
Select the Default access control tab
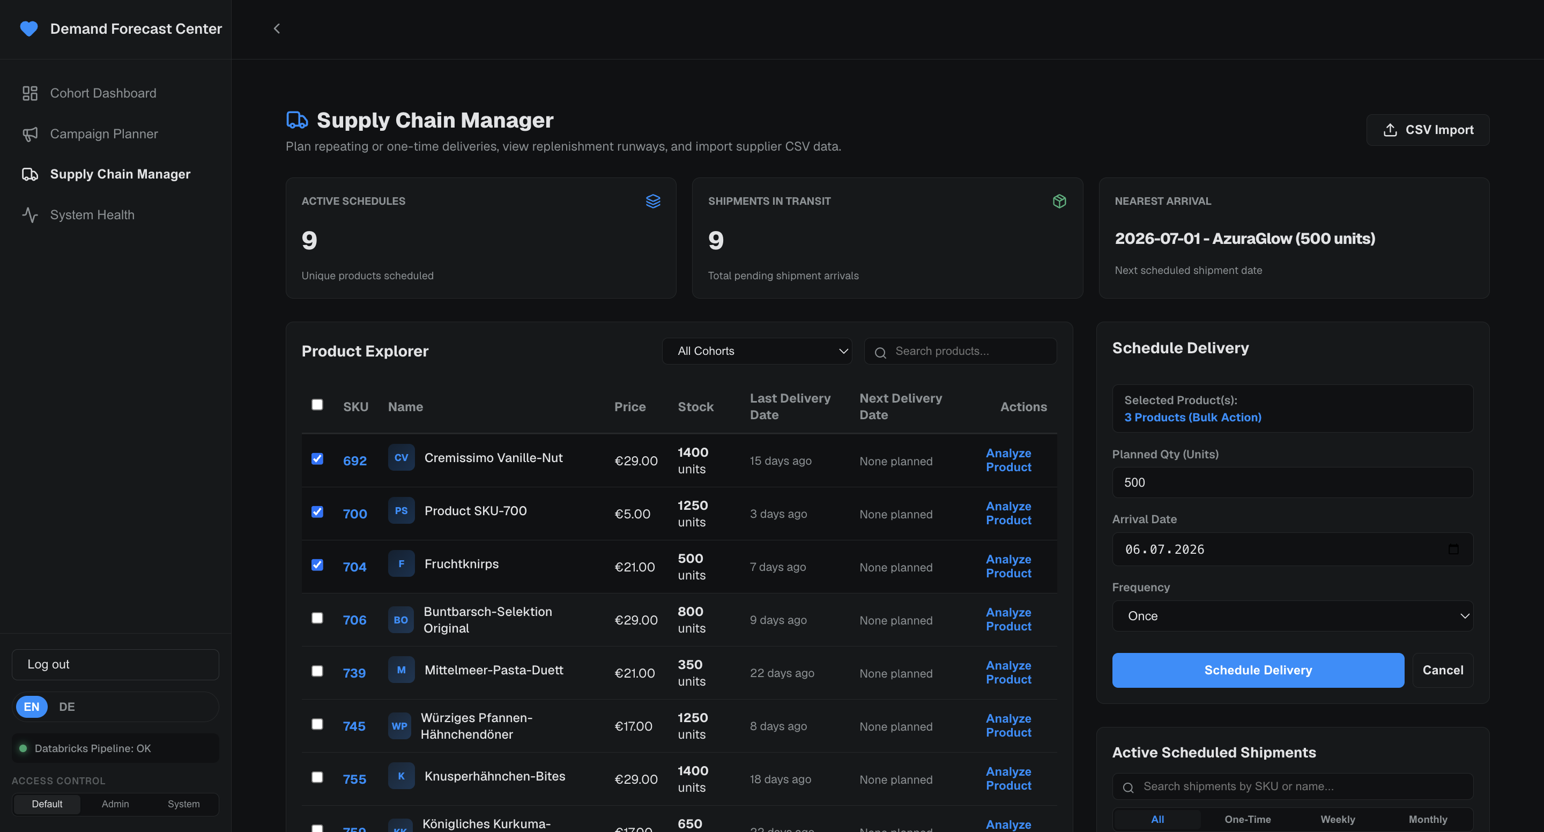[x=47, y=804]
